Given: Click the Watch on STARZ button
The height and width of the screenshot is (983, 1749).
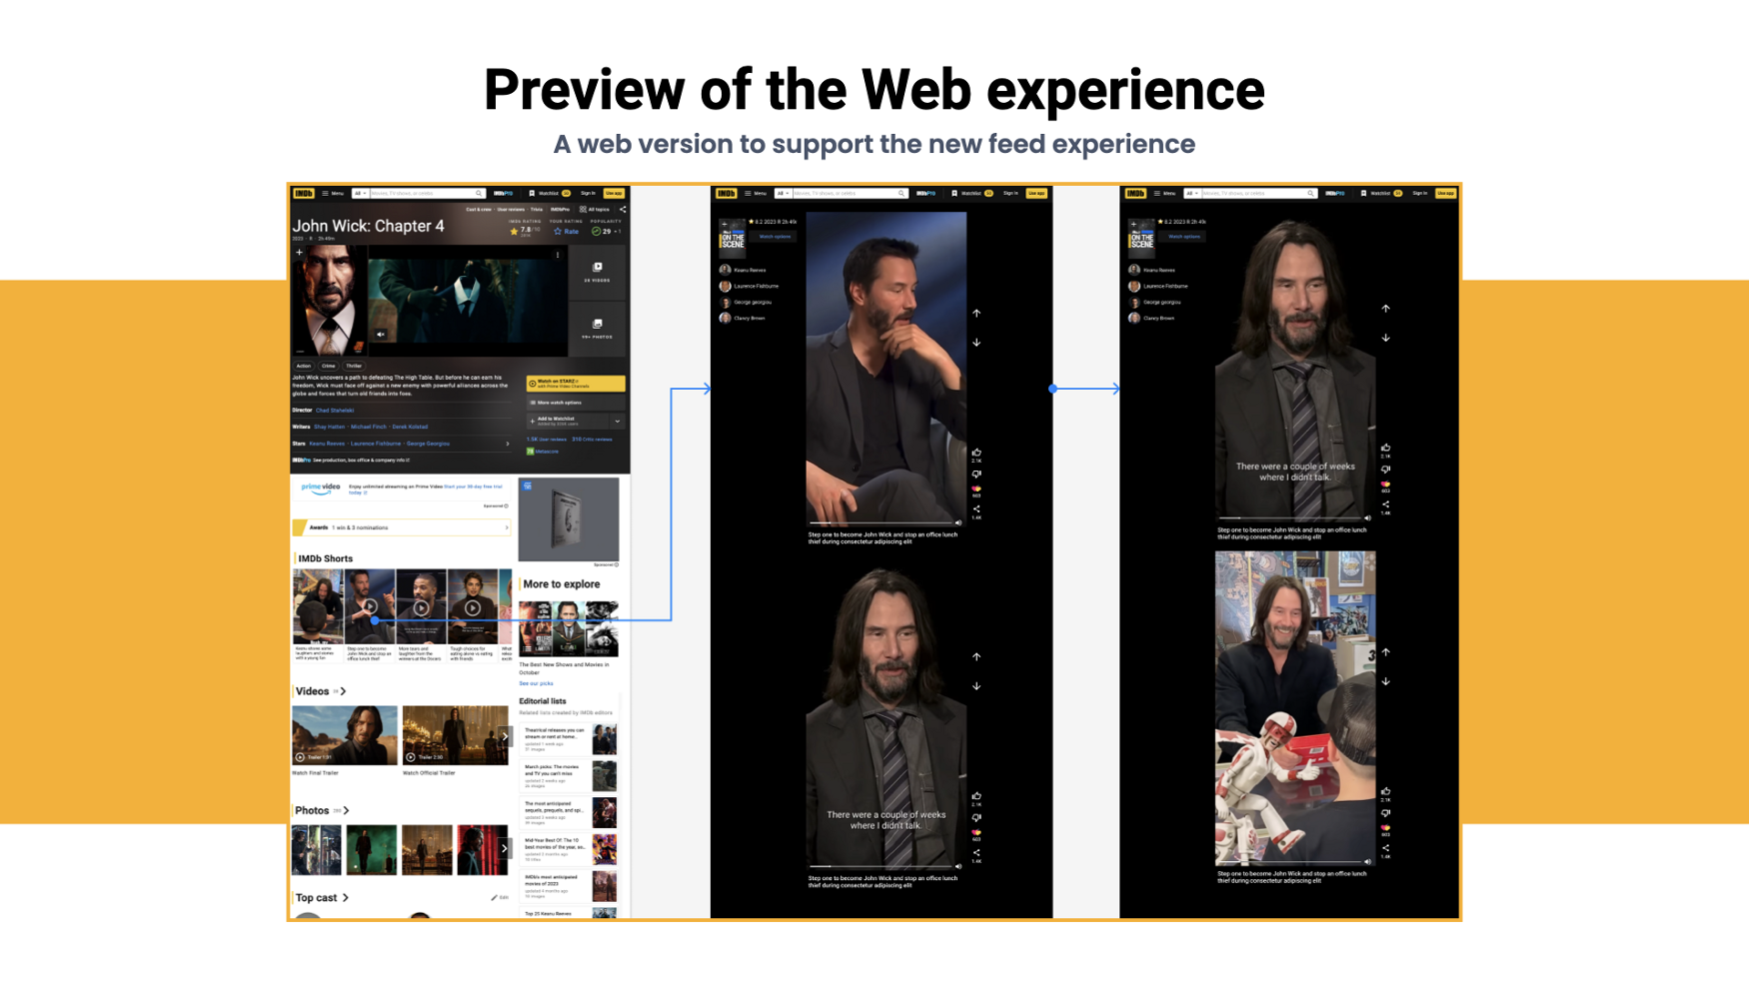Looking at the screenshot, I should pyautogui.click(x=576, y=384).
